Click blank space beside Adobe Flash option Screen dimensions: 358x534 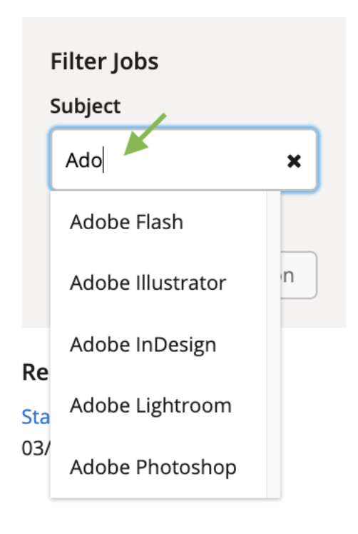[x=225, y=222]
